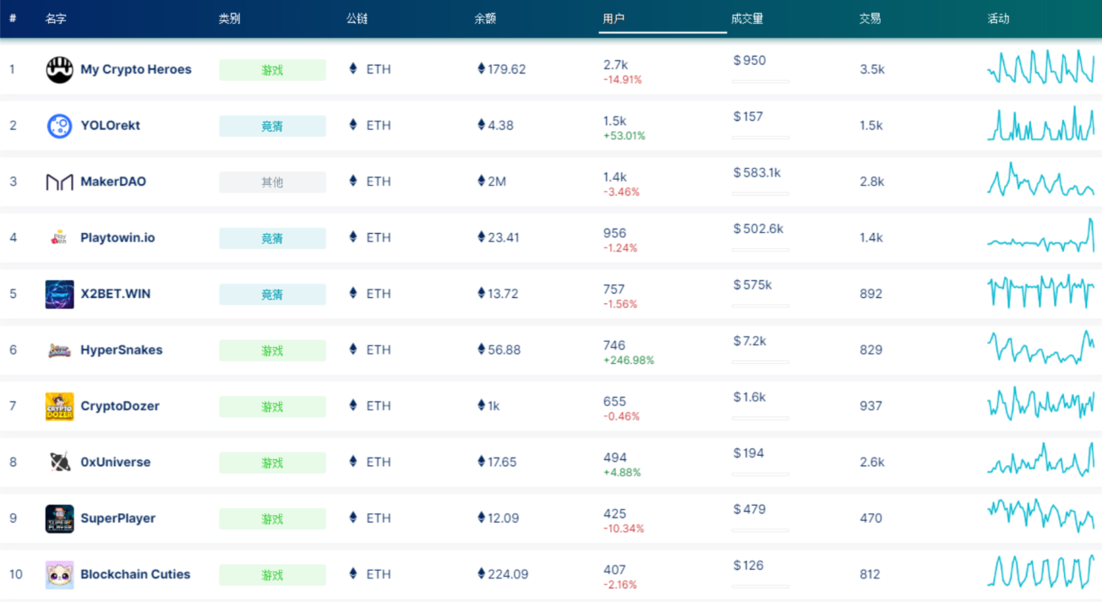1102x602 pixels.
Task: Sort by the 类别 column header
Action: coord(229,19)
